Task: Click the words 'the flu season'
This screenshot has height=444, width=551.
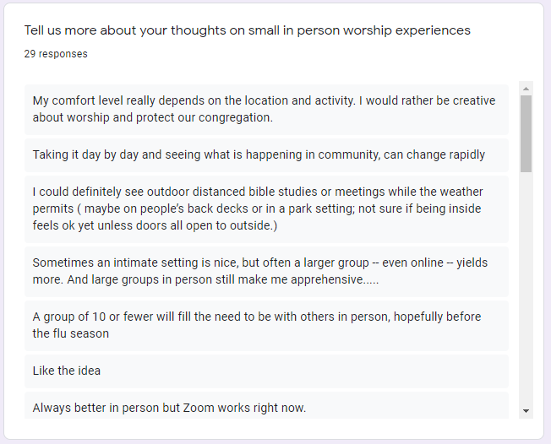Action: [71, 333]
